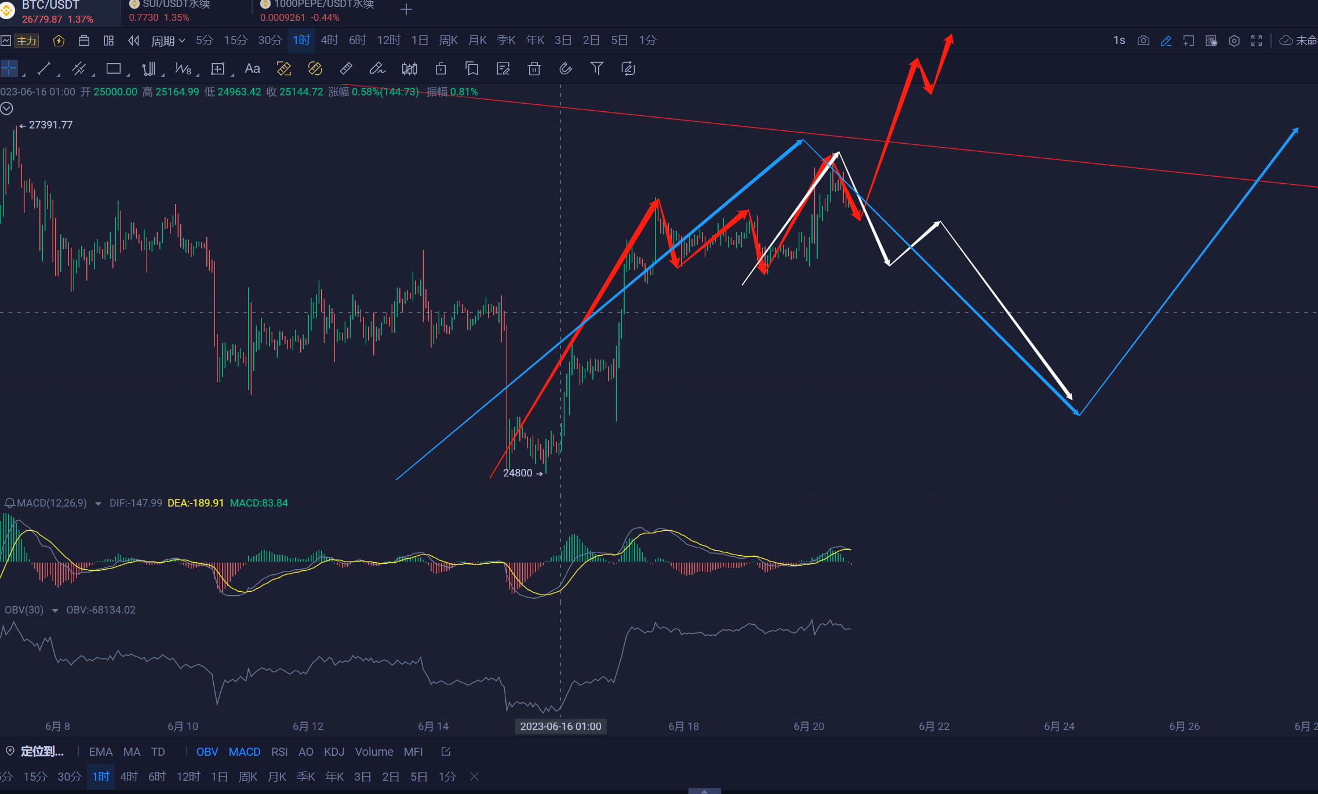Image resolution: width=1318 pixels, height=794 pixels.
Task: Select 1日 timeframe in top bar
Action: 420,41
